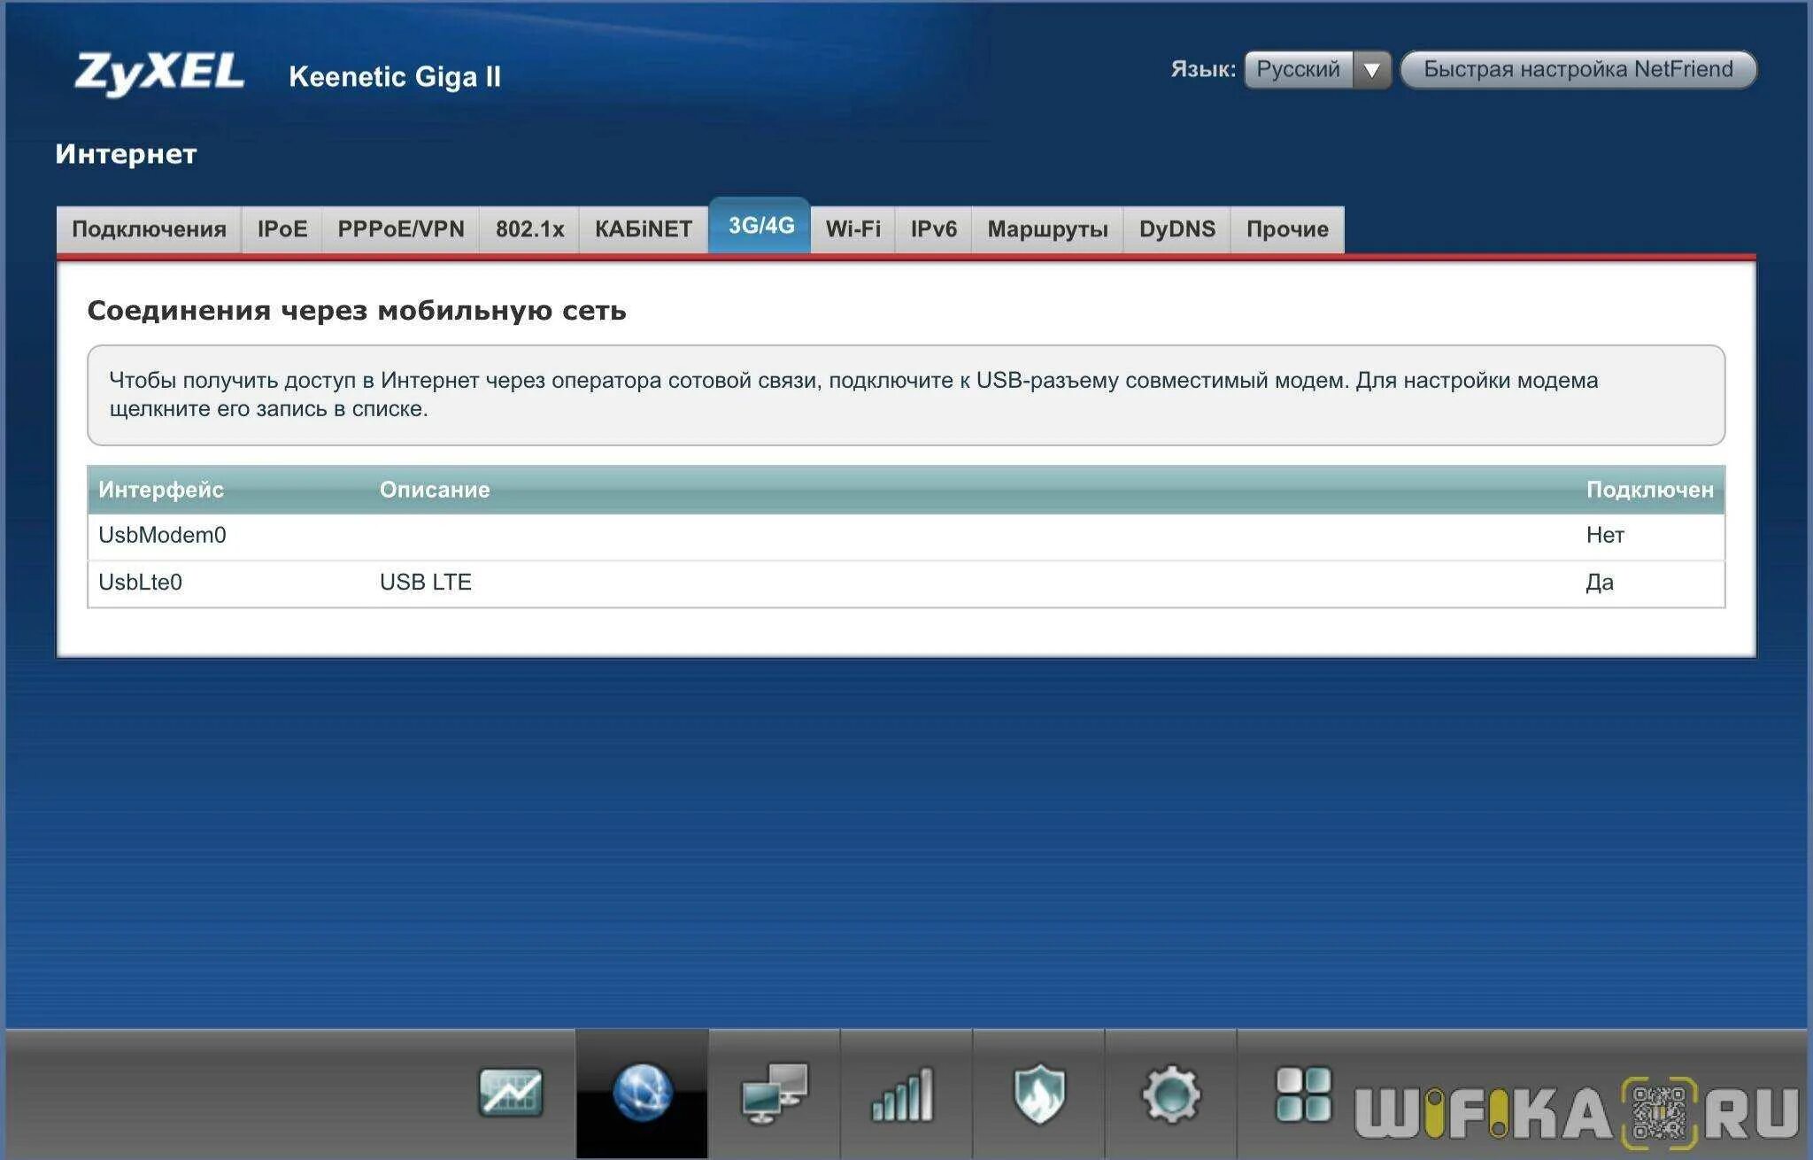Open the Wi-Fi tab
Viewport: 1813px width, 1160px height.
coord(852,229)
